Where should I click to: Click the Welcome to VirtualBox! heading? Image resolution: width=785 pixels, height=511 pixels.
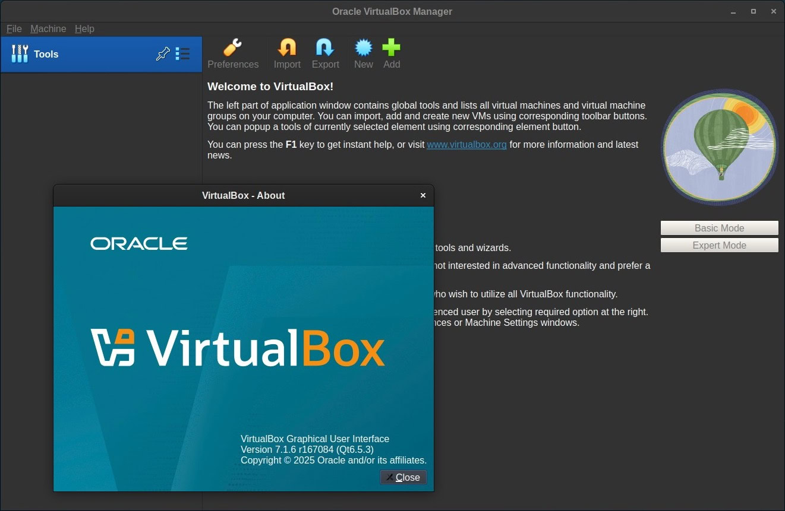(x=270, y=87)
